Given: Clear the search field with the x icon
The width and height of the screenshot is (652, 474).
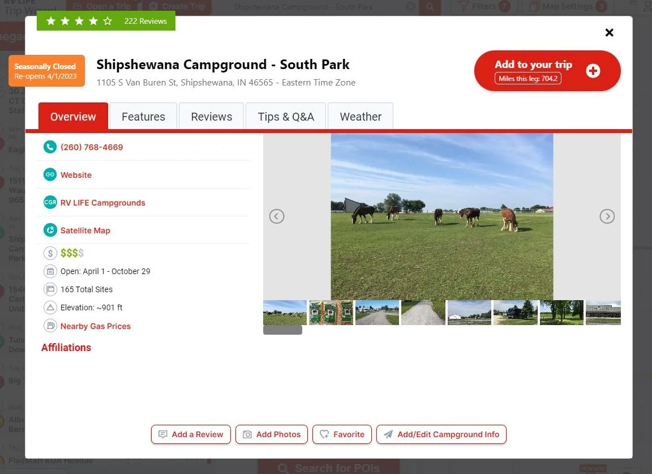Looking at the screenshot, I should [x=410, y=7].
